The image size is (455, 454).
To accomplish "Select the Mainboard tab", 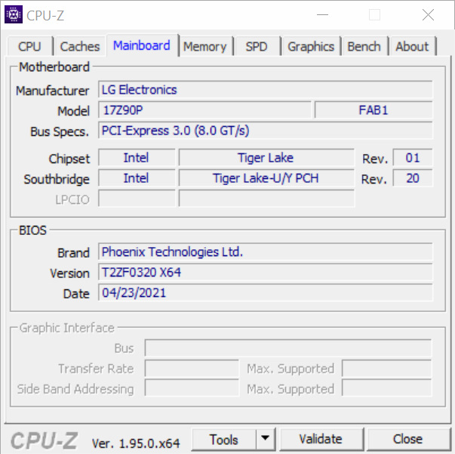I will coord(142,45).
